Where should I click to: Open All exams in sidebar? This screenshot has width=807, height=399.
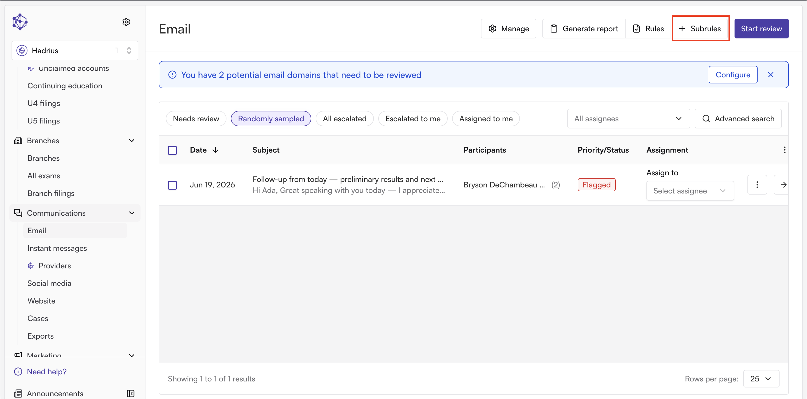tap(44, 176)
